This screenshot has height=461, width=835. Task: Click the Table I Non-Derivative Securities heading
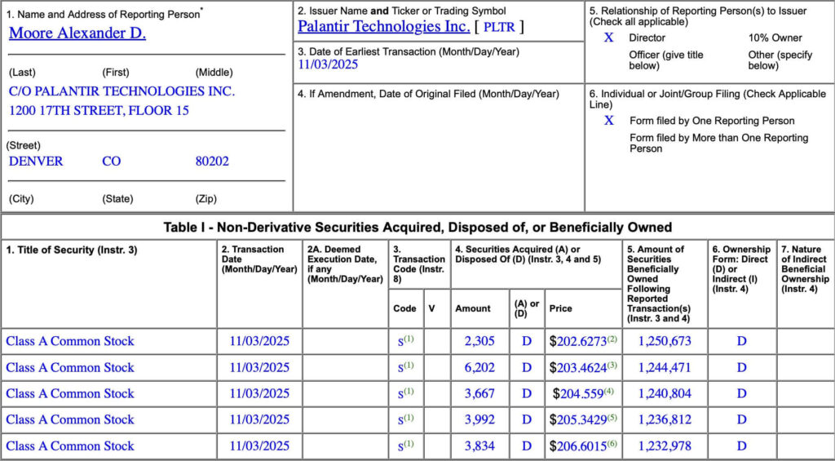pyautogui.click(x=417, y=228)
